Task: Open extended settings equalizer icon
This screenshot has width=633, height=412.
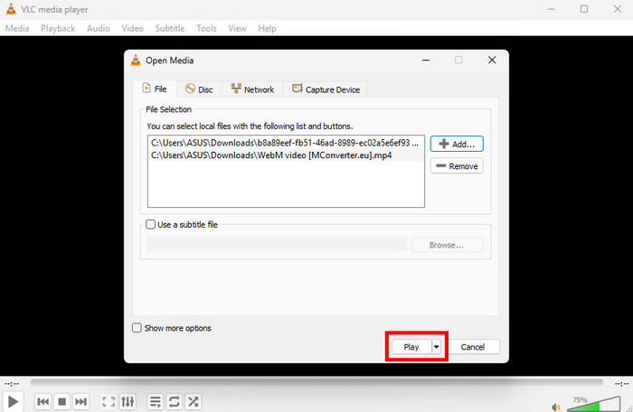Action: click(x=128, y=401)
